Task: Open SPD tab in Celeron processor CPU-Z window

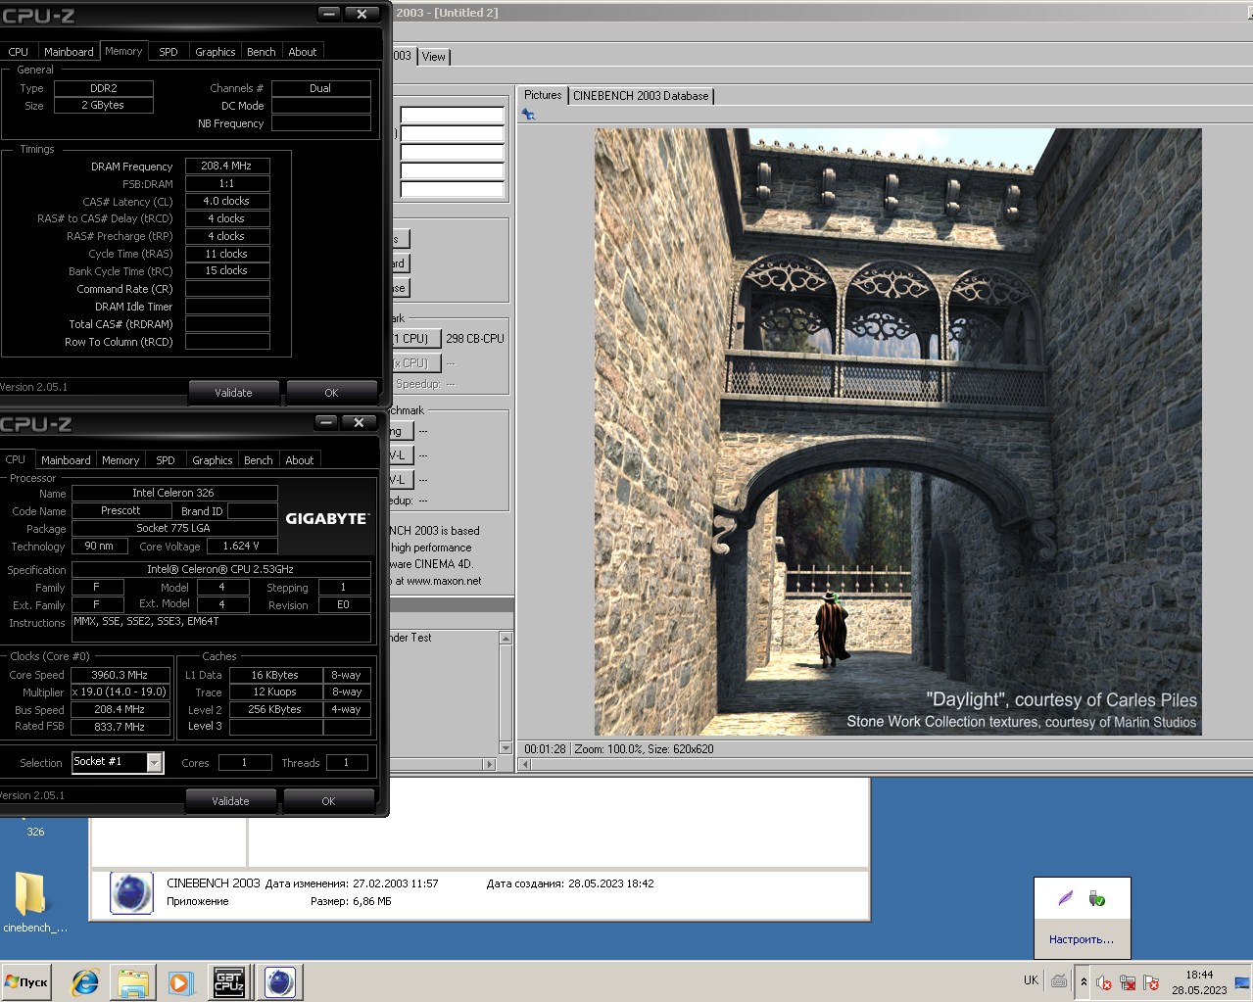Action: coord(166,460)
